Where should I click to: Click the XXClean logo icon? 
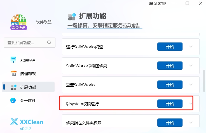(x=14, y=122)
